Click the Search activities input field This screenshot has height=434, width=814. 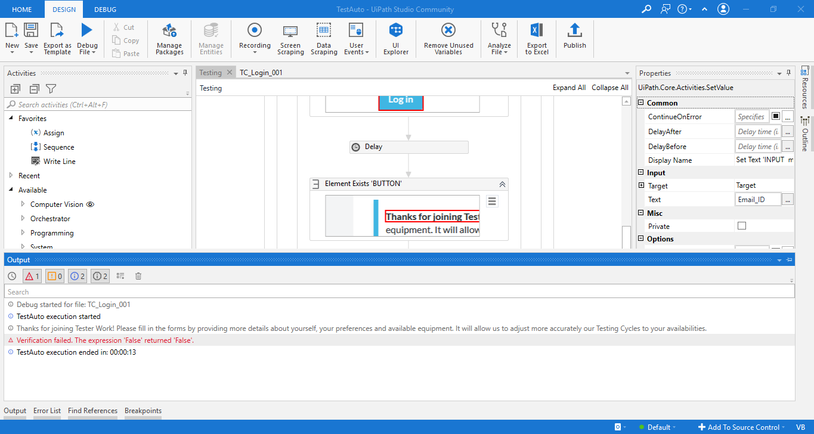[x=98, y=105]
